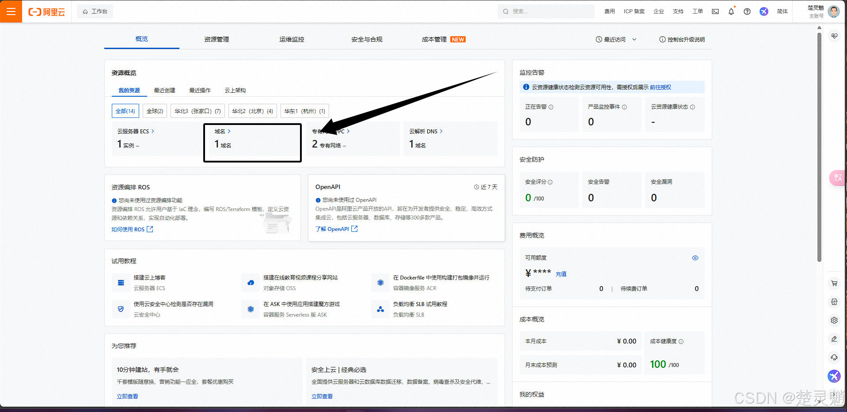Open ASK 魔方游戏 tutorial
Image resolution: width=847 pixels, height=412 pixels.
[x=301, y=304]
